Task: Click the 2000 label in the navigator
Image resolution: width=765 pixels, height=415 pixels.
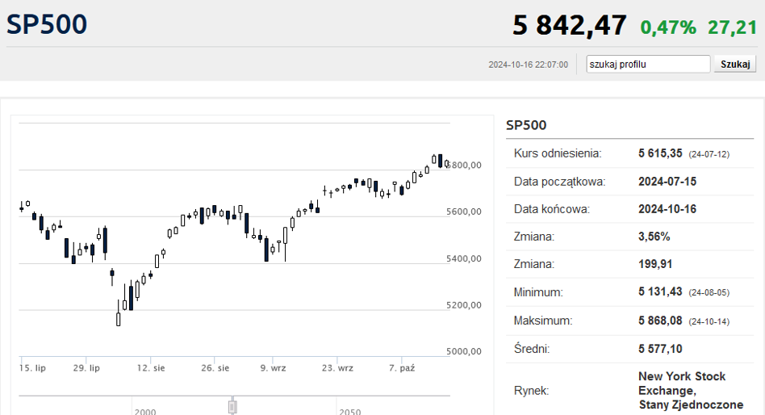Action: click(x=145, y=412)
